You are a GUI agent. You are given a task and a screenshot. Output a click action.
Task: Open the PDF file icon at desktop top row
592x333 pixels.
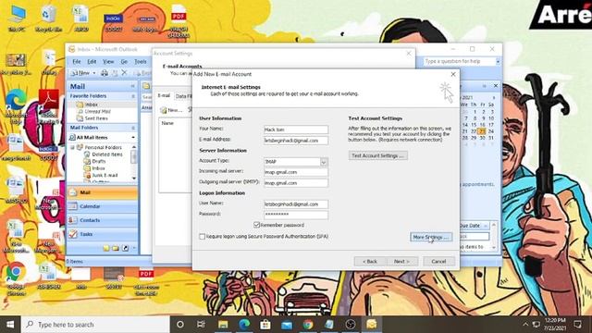coord(179,20)
